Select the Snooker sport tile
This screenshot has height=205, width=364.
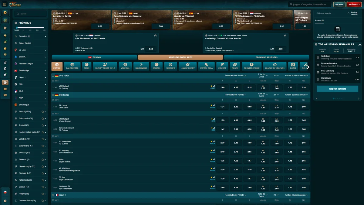(x=170, y=66)
